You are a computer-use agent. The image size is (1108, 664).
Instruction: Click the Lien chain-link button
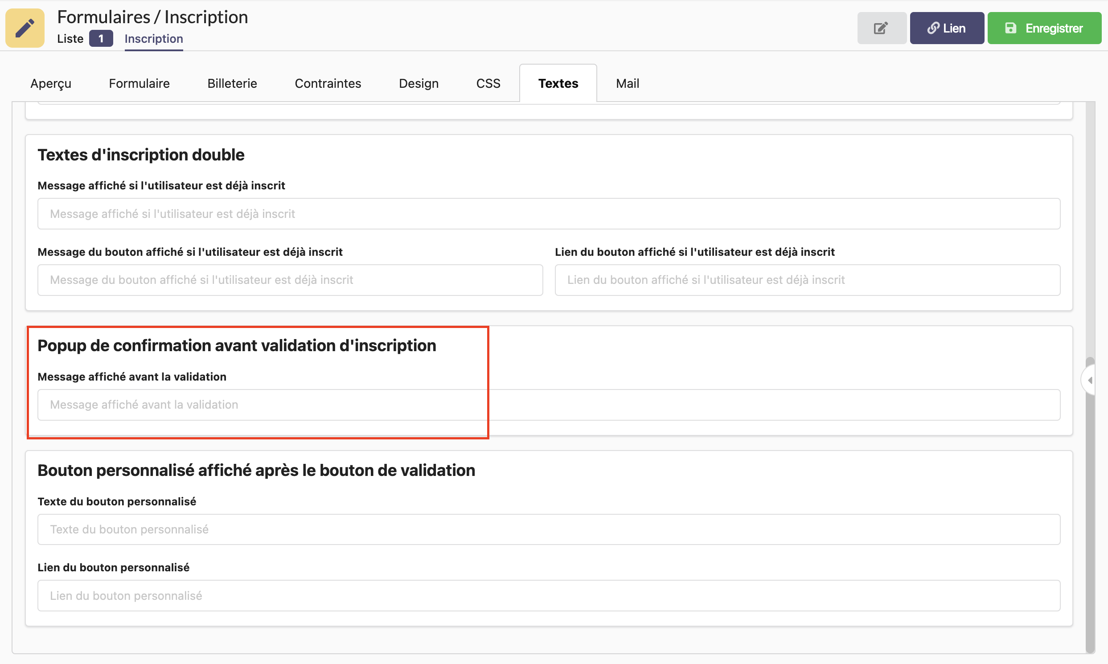tap(947, 28)
